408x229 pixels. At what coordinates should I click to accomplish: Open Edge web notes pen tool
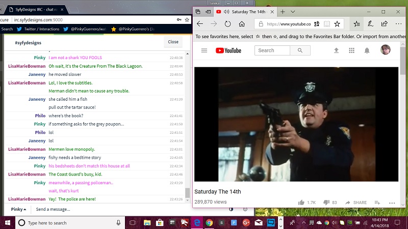click(370, 24)
